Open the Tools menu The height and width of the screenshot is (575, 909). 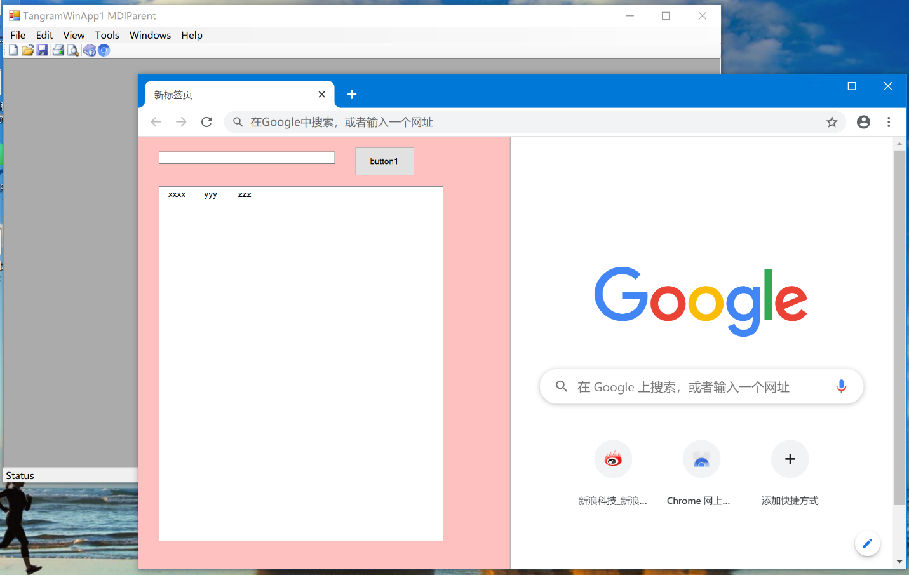[107, 36]
